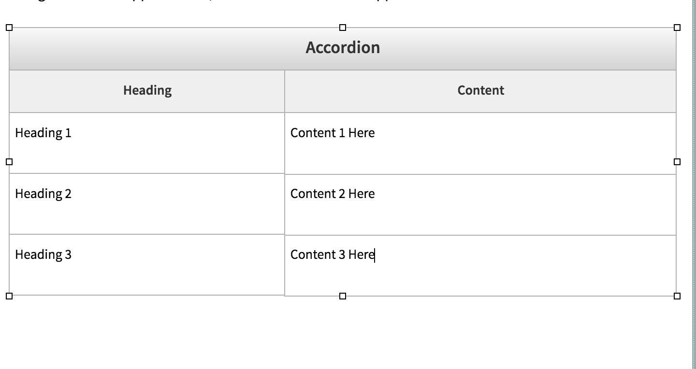The width and height of the screenshot is (696, 369).
Task: Place cursor in the Heading 3 cell
Action: click(x=43, y=255)
